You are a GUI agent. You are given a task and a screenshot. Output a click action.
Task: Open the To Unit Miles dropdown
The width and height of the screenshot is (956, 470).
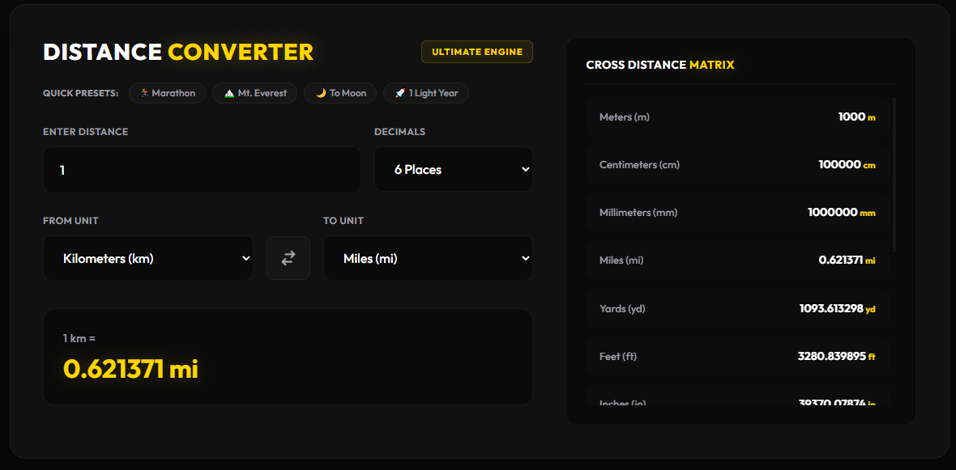tap(428, 258)
